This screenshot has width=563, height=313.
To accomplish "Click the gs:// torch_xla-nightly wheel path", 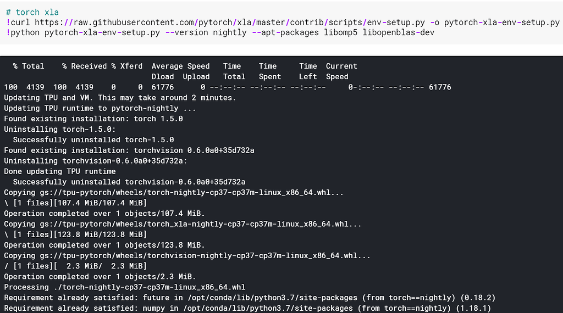I will tap(205, 224).
